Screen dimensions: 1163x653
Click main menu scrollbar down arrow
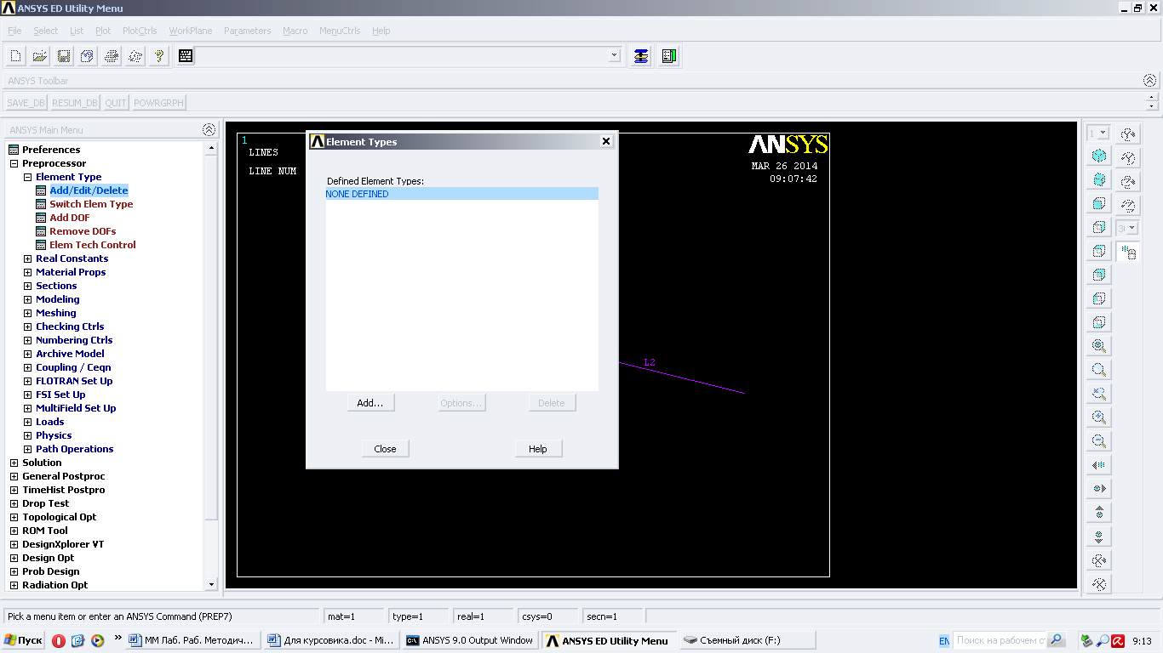(212, 585)
